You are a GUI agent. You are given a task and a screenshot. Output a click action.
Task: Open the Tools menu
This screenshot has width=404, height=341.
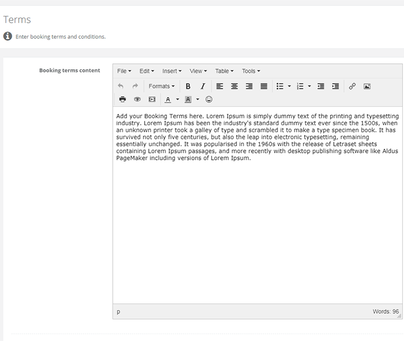click(251, 71)
